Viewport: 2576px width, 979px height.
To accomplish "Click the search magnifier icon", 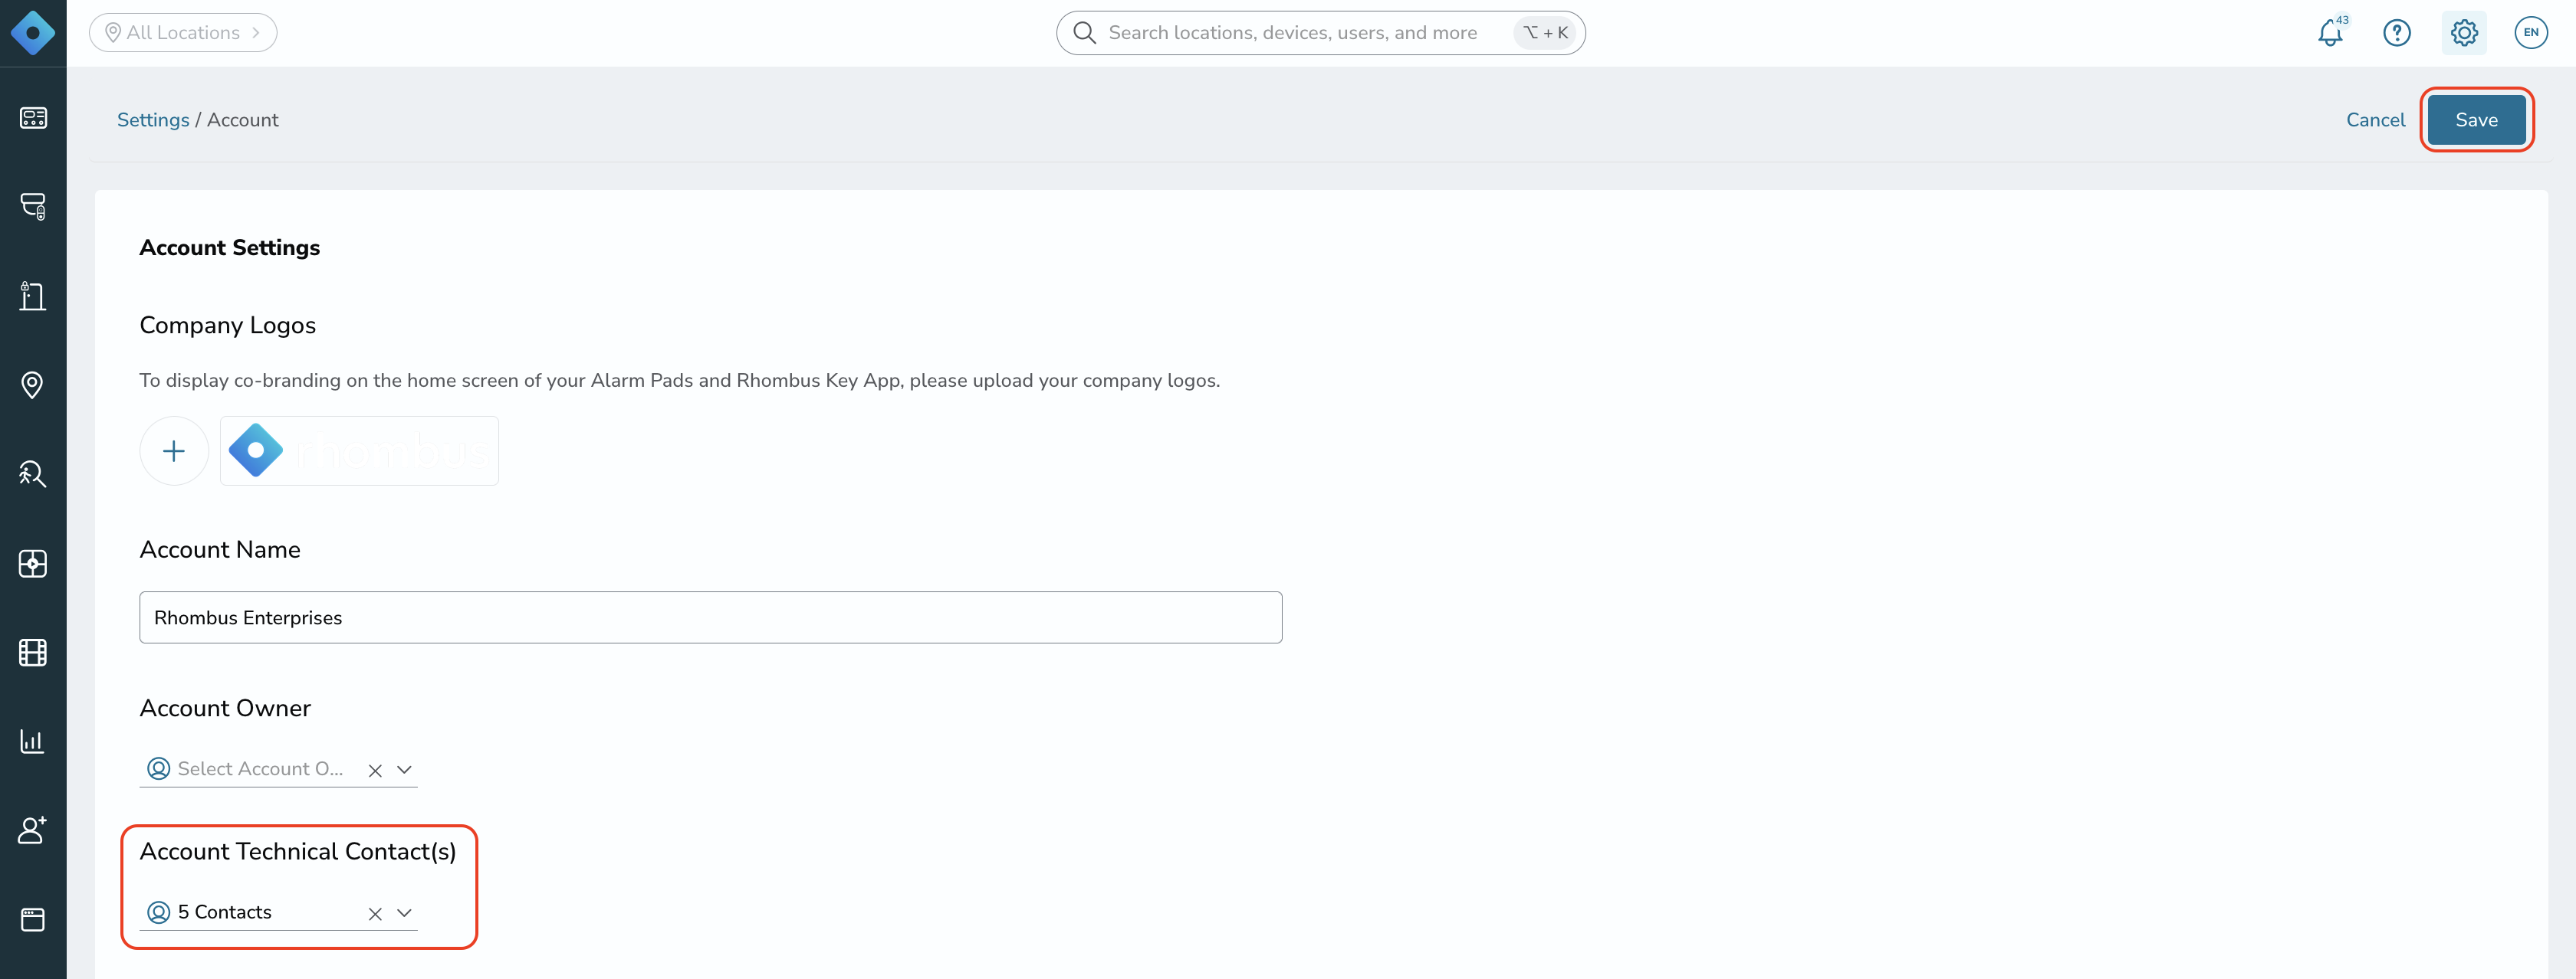I will 1085,33.
